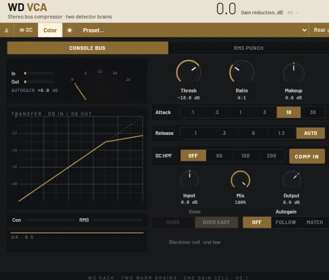The height and width of the screenshot is (280, 329).
Task: Set Autogain to FOLLOW
Action: (286, 222)
